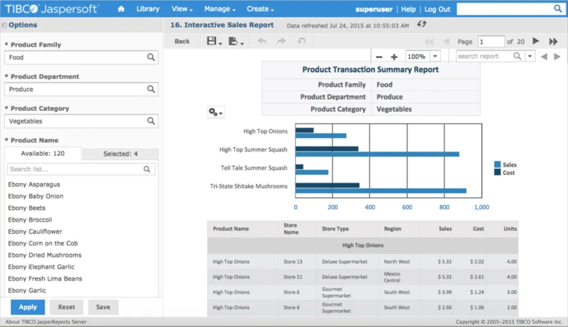Viewport: 568px width, 327px height.
Task: Click the Sales legend color swatch
Action: pos(498,165)
